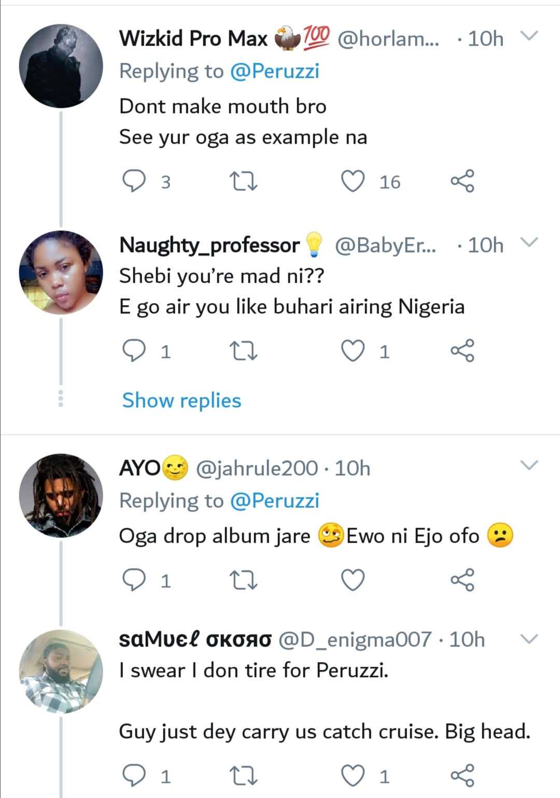The height and width of the screenshot is (798, 560).
Task: Open the chevron menu on AYO's tweet
Action: click(x=529, y=465)
